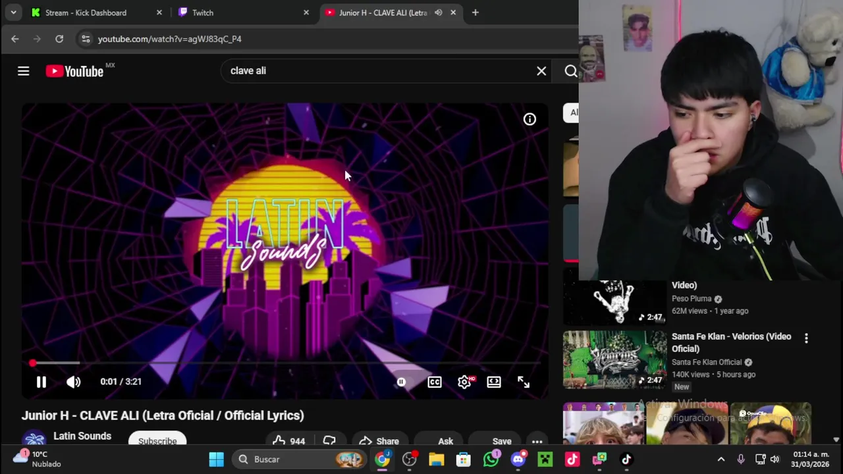Open the Santa Fe Klan Velorios thumbnail
The height and width of the screenshot is (474, 843).
614,360
